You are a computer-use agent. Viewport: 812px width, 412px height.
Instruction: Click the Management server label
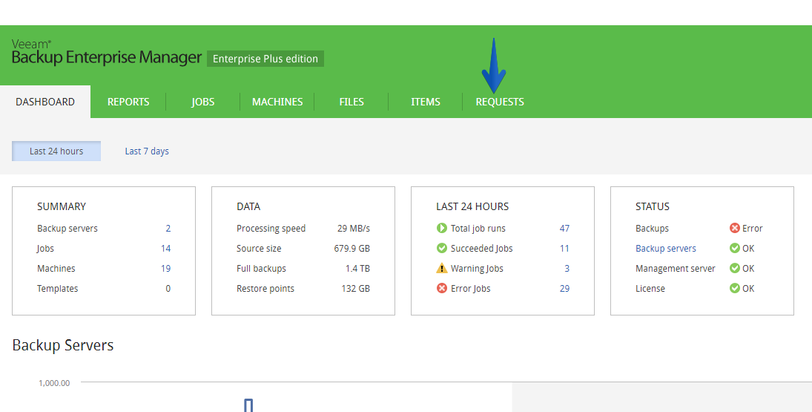(x=676, y=269)
